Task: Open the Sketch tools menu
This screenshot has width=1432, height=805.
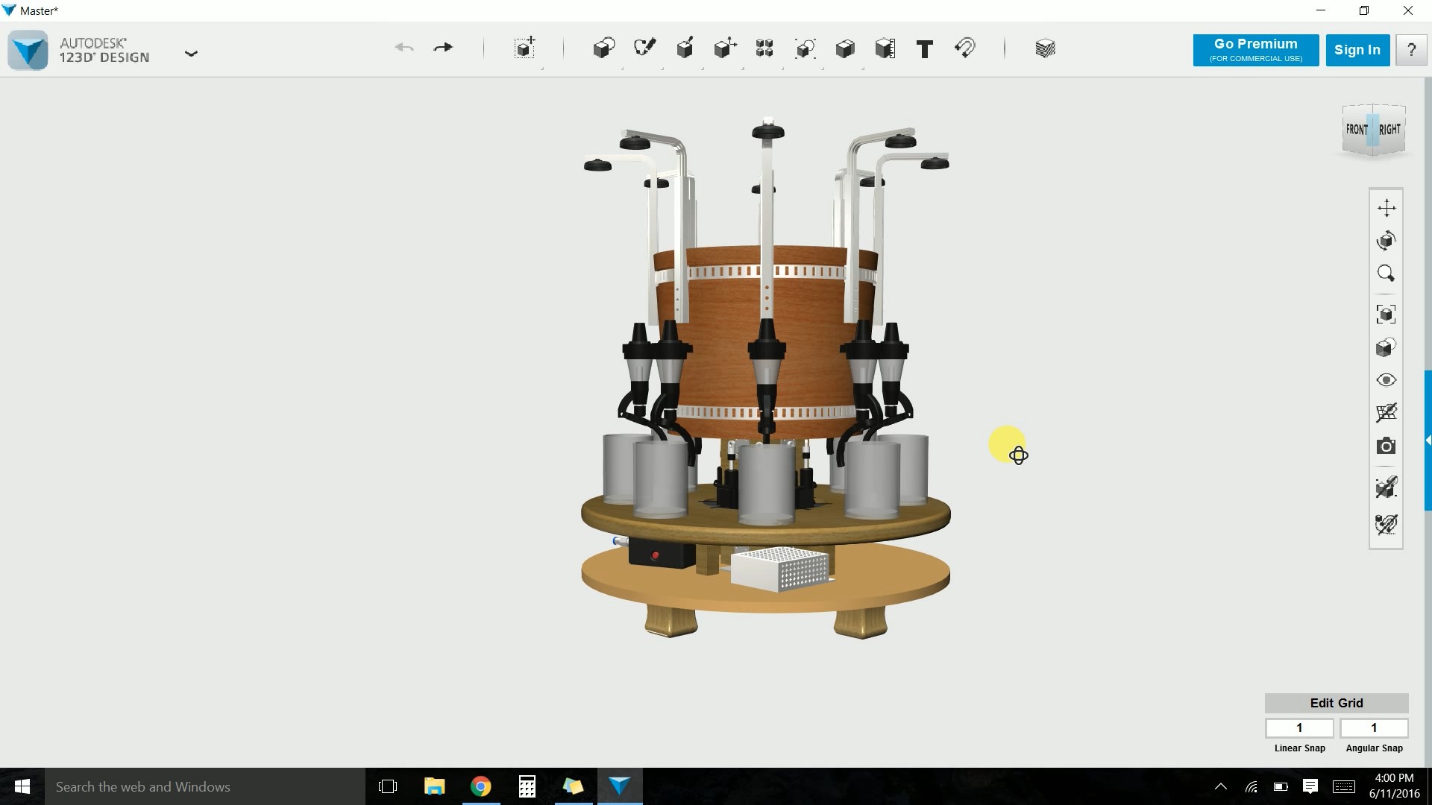Action: coord(644,48)
